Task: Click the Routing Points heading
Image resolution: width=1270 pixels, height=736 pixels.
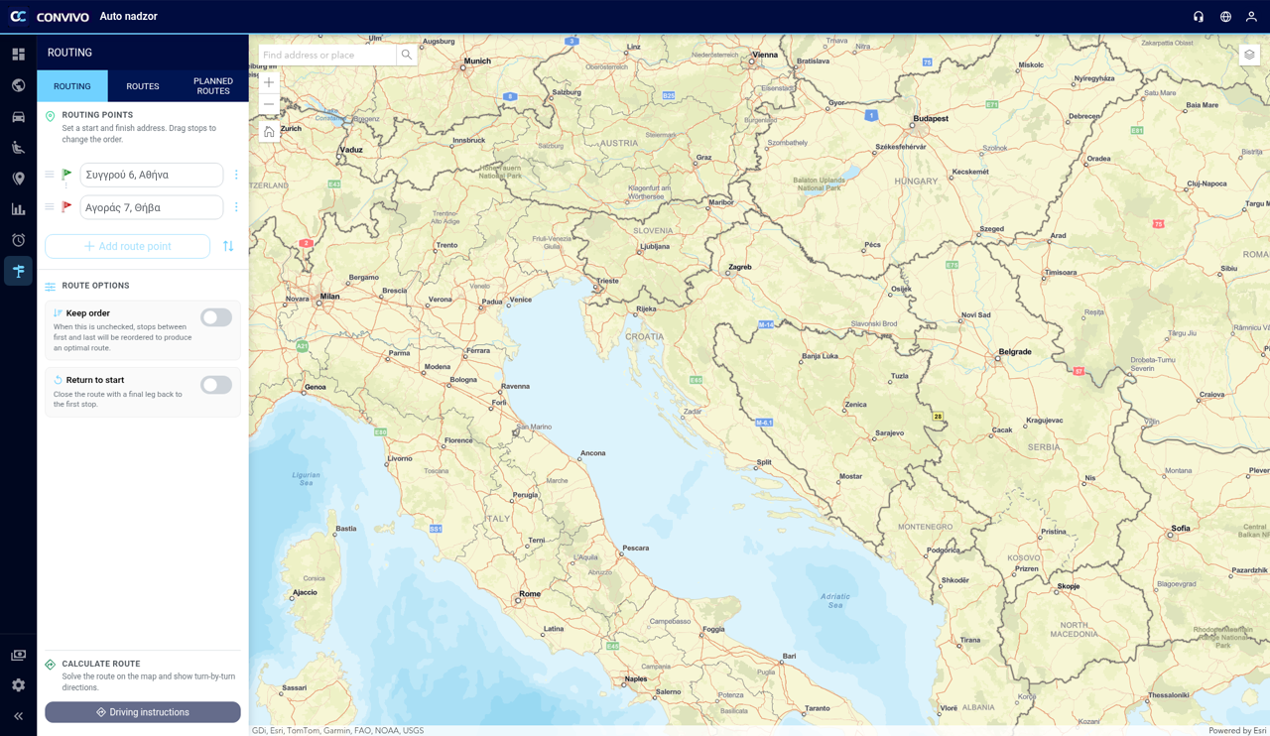Action: pyautogui.click(x=97, y=115)
